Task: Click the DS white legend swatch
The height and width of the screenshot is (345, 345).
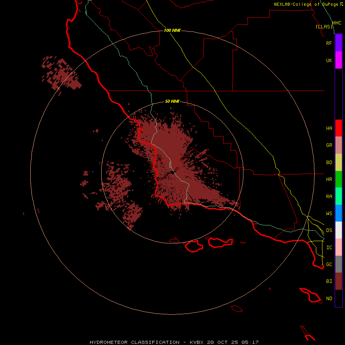Action: coord(338,230)
